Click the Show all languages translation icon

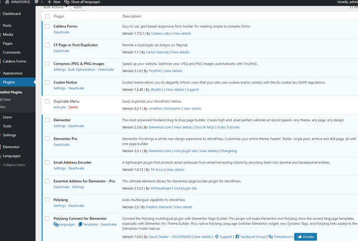point(67,2)
